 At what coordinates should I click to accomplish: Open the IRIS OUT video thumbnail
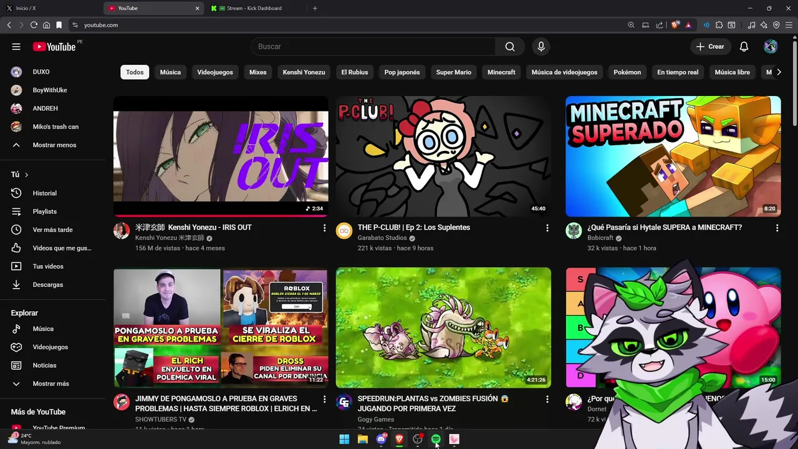[221, 156]
